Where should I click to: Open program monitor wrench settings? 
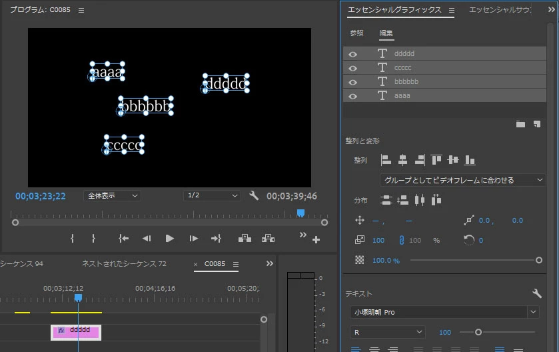254,195
